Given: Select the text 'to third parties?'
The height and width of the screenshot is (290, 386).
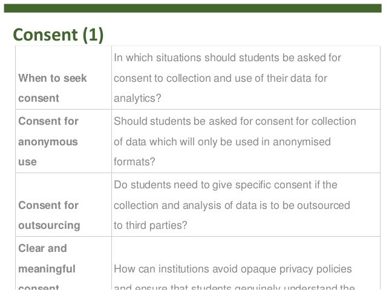Looking at the screenshot, I should (x=151, y=225).
